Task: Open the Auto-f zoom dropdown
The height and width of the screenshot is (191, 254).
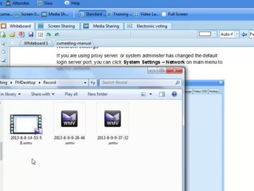Action: [237, 34]
